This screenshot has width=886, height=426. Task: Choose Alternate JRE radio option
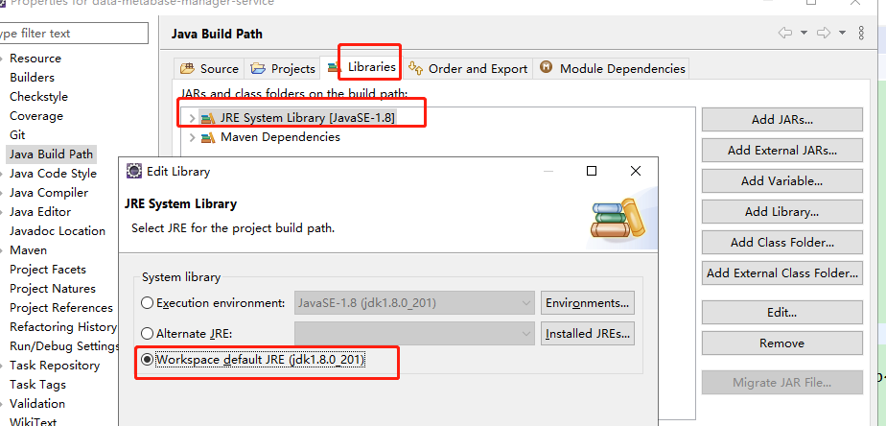tap(147, 334)
